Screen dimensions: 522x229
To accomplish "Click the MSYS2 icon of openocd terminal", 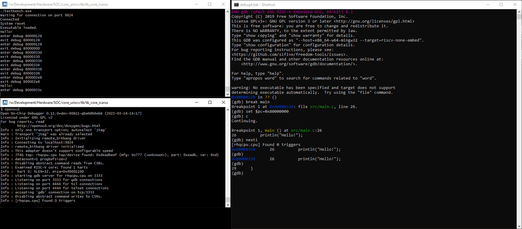I will point(5,103).
